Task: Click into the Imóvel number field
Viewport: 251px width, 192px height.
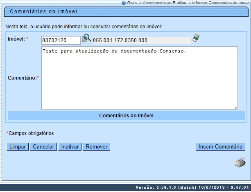Action: click(x=61, y=40)
